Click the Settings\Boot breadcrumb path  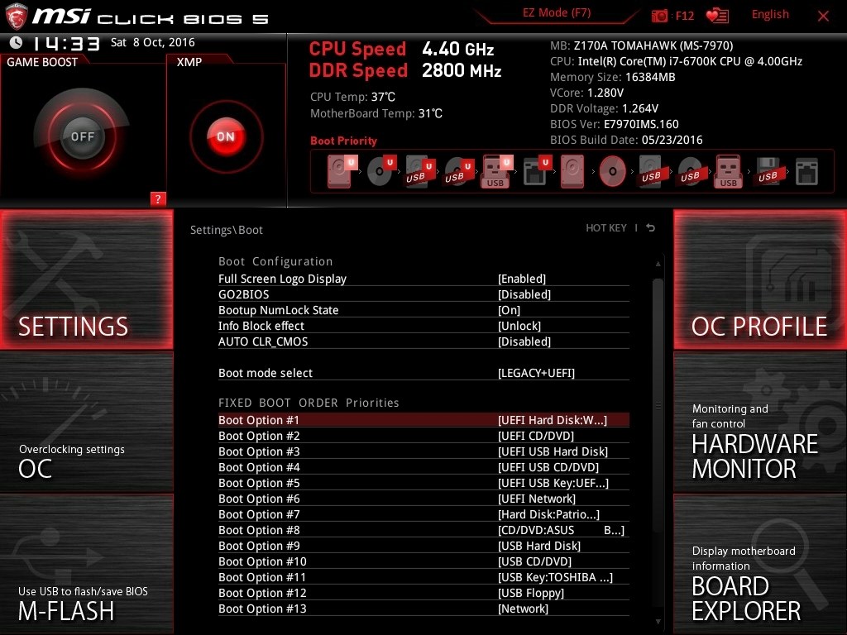point(227,230)
